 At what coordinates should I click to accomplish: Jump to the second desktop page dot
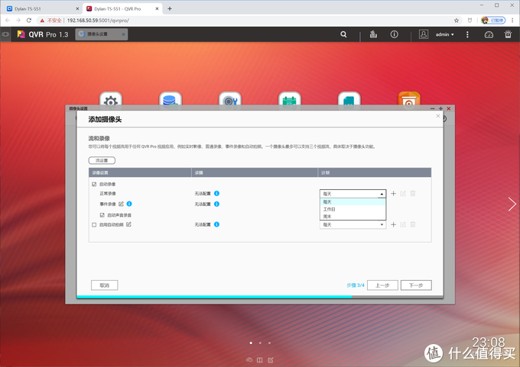click(260, 343)
